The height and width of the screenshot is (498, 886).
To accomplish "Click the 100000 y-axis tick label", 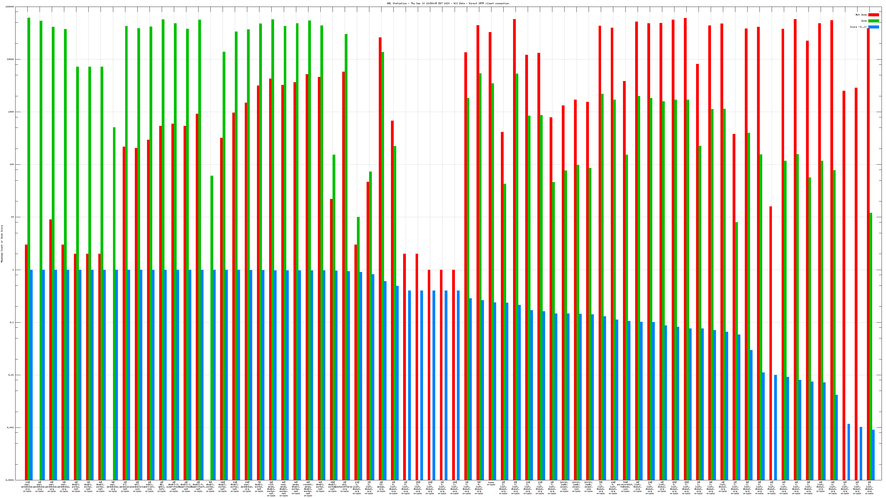I will (10, 7).
